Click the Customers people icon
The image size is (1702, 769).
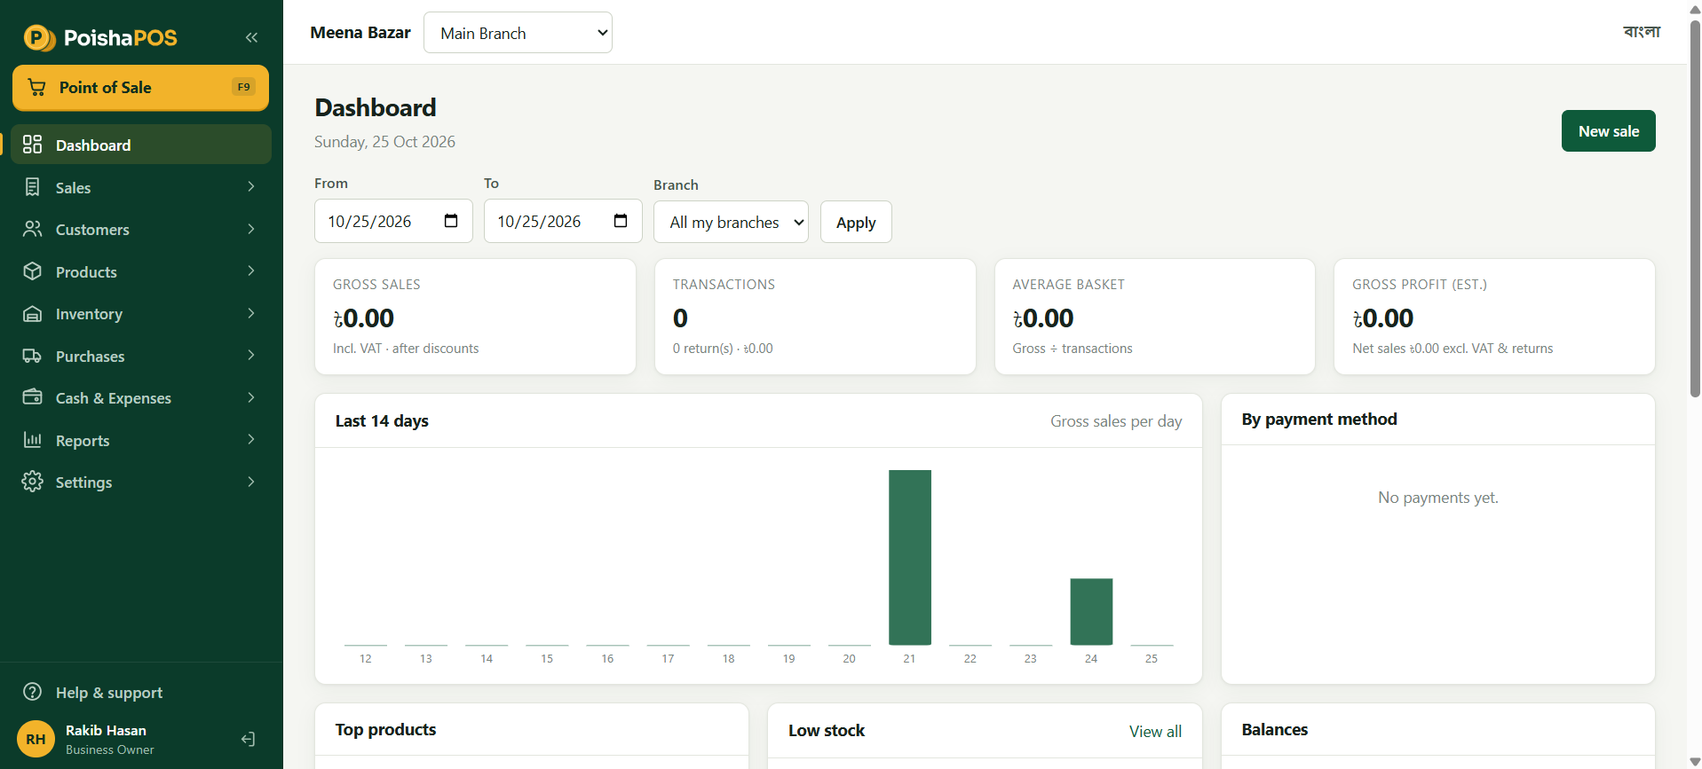point(33,229)
